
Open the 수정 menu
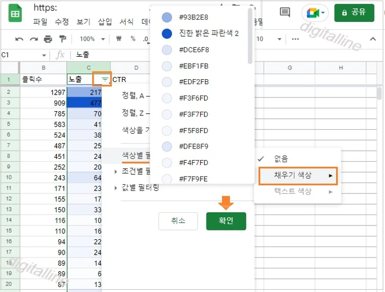pos(62,22)
